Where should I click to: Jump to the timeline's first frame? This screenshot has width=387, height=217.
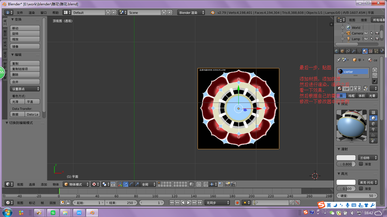(172, 203)
